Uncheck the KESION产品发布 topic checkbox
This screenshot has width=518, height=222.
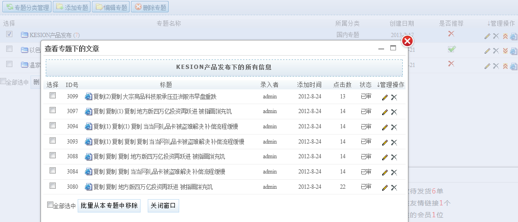[x=9, y=34]
